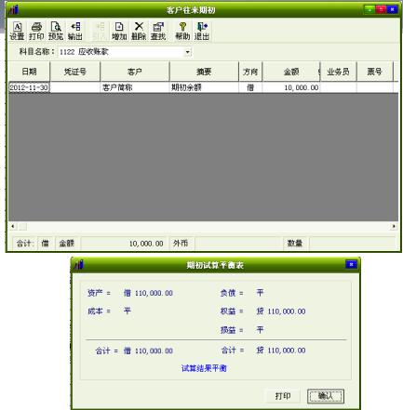Open 帮助 help toolbar icon
Image resolution: width=403 pixels, height=410 pixels.
point(182,32)
